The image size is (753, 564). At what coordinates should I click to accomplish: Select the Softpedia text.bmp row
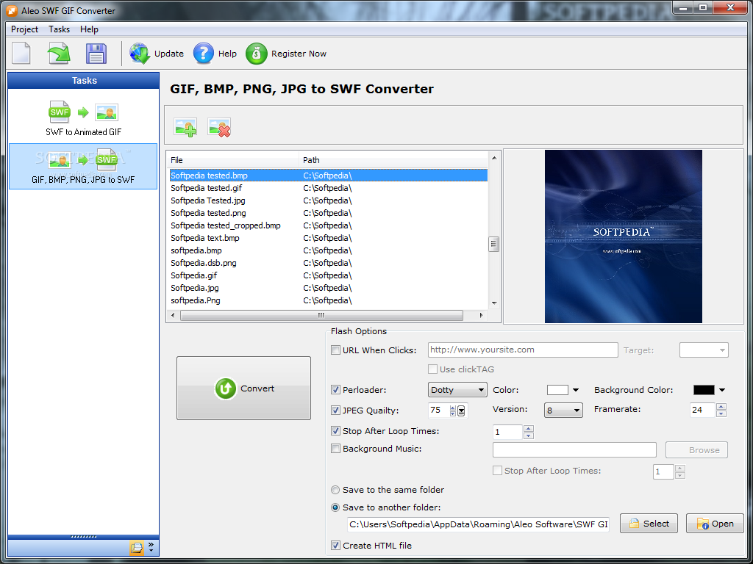[329, 238]
